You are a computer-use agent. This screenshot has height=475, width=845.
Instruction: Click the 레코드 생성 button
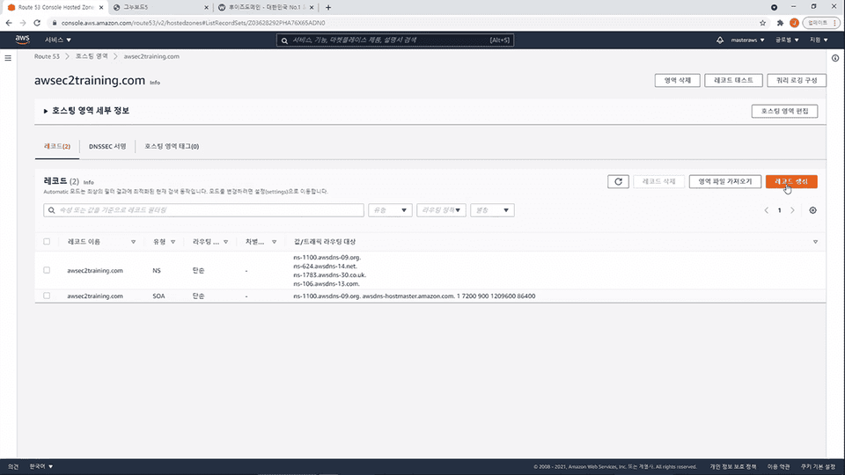click(x=791, y=181)
